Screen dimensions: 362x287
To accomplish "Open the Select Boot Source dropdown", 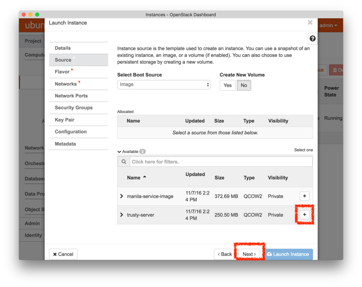I will pyautogui.click(x=164, y=85).
